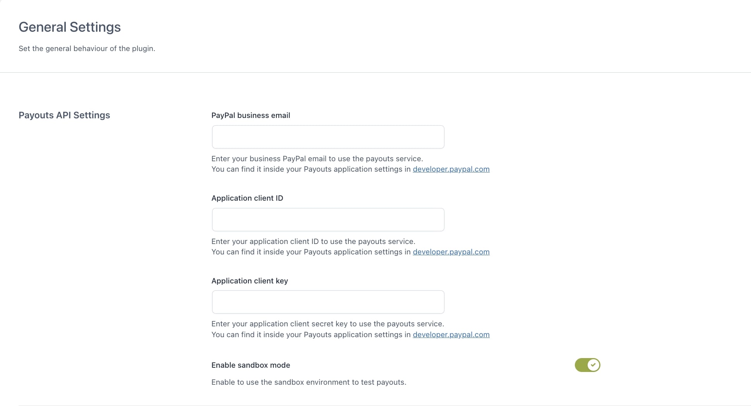The width and height of the screenshot is (751, 406).
Task: Click "You can find it" text under client key
Action: pyautogui.click(x=311, y=335)
